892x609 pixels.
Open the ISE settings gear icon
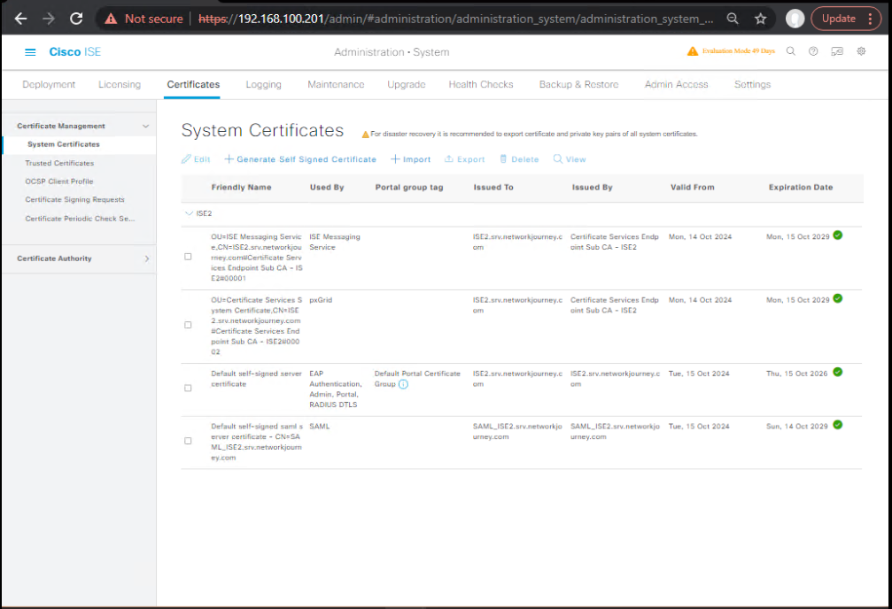tap(861, 51)
